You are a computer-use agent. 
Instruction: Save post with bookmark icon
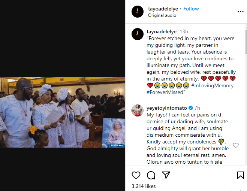coord(241,175)
